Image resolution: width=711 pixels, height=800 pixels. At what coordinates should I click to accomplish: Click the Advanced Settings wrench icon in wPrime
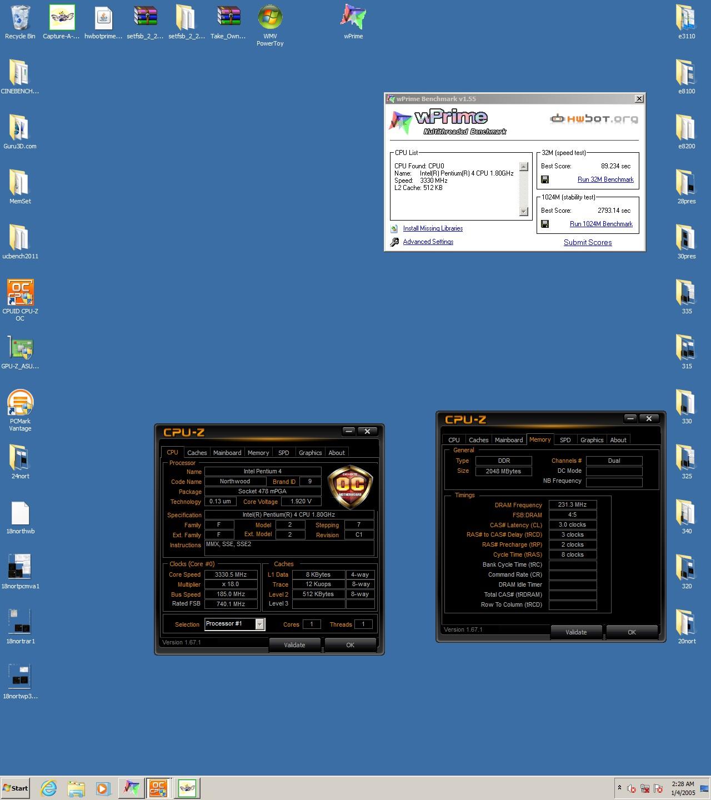(x=394, y=242)
